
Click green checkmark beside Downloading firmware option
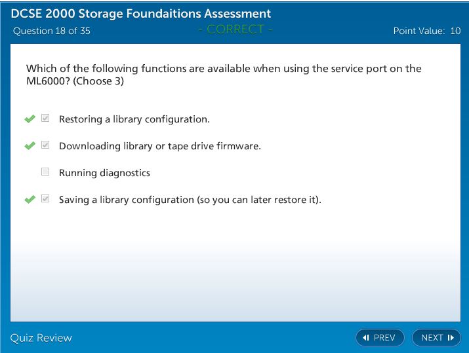[30, 146]
